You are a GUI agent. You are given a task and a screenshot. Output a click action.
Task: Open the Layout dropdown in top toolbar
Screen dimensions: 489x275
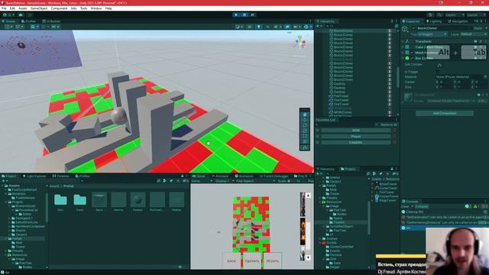(x=477, y=15)
